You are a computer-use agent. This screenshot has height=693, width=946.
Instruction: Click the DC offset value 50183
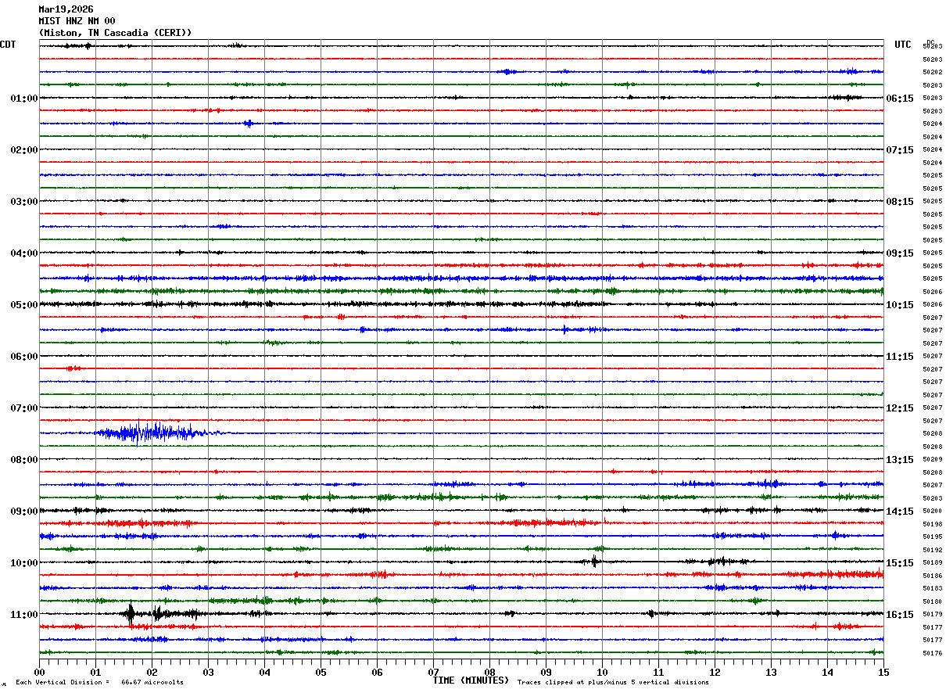[x=933, y=588]
